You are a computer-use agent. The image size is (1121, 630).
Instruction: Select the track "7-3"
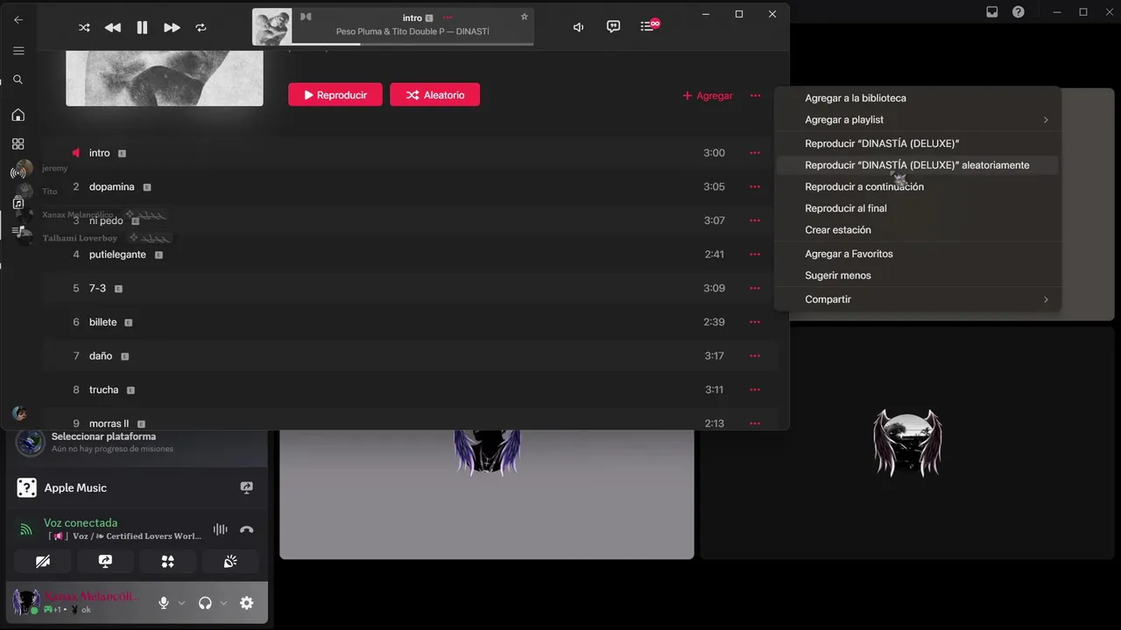[x=410, y=289]
